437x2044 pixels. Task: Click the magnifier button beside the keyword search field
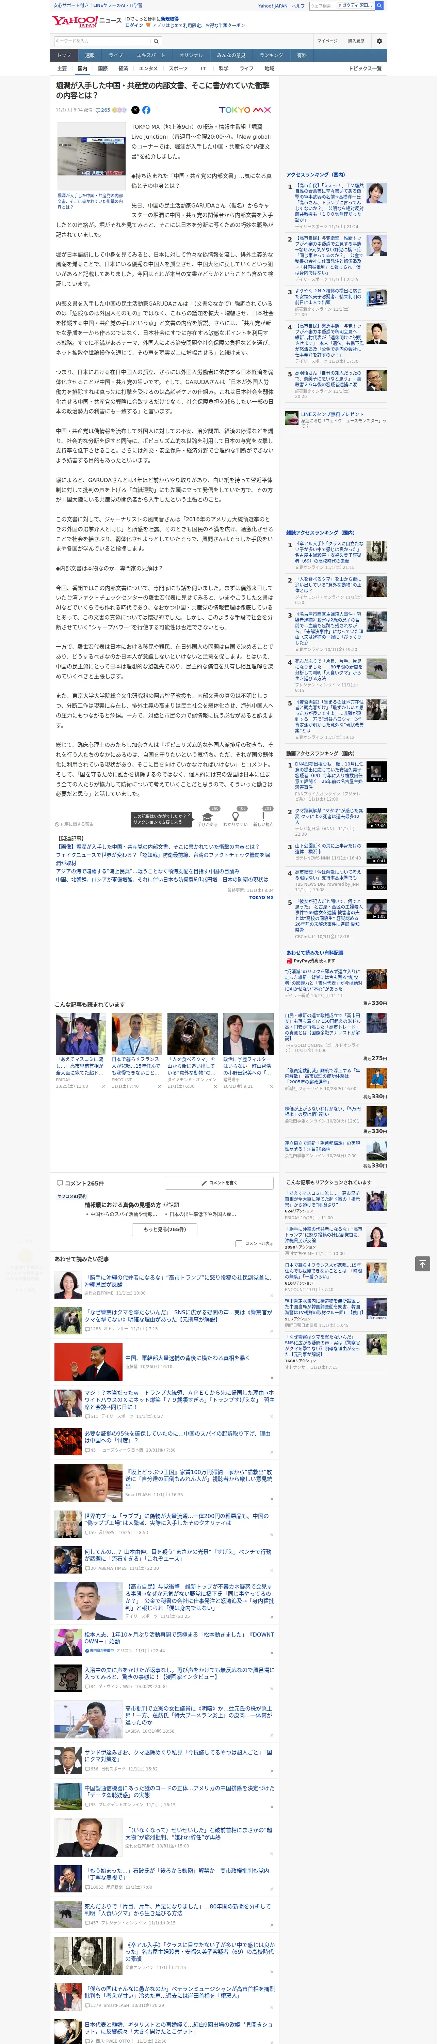pos(156,41)
